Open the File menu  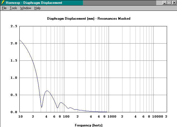4,8
